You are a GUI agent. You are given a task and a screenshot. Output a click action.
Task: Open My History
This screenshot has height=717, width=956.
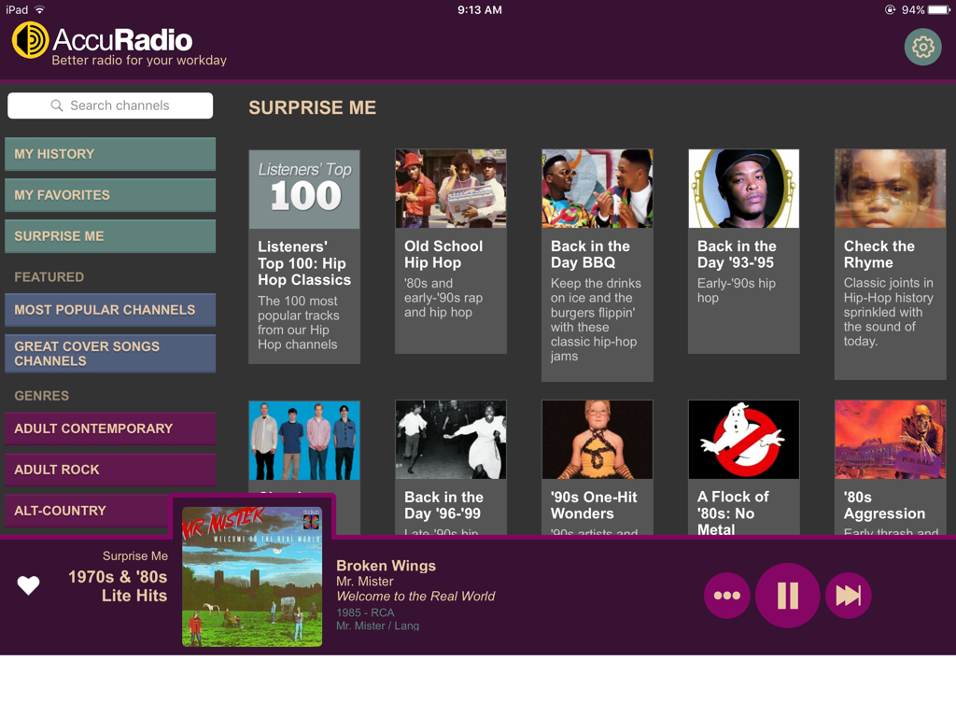click(110, 154)
